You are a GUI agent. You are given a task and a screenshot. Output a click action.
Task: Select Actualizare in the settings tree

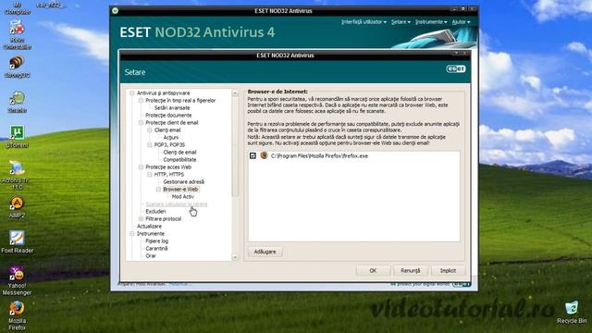point(149,226)
